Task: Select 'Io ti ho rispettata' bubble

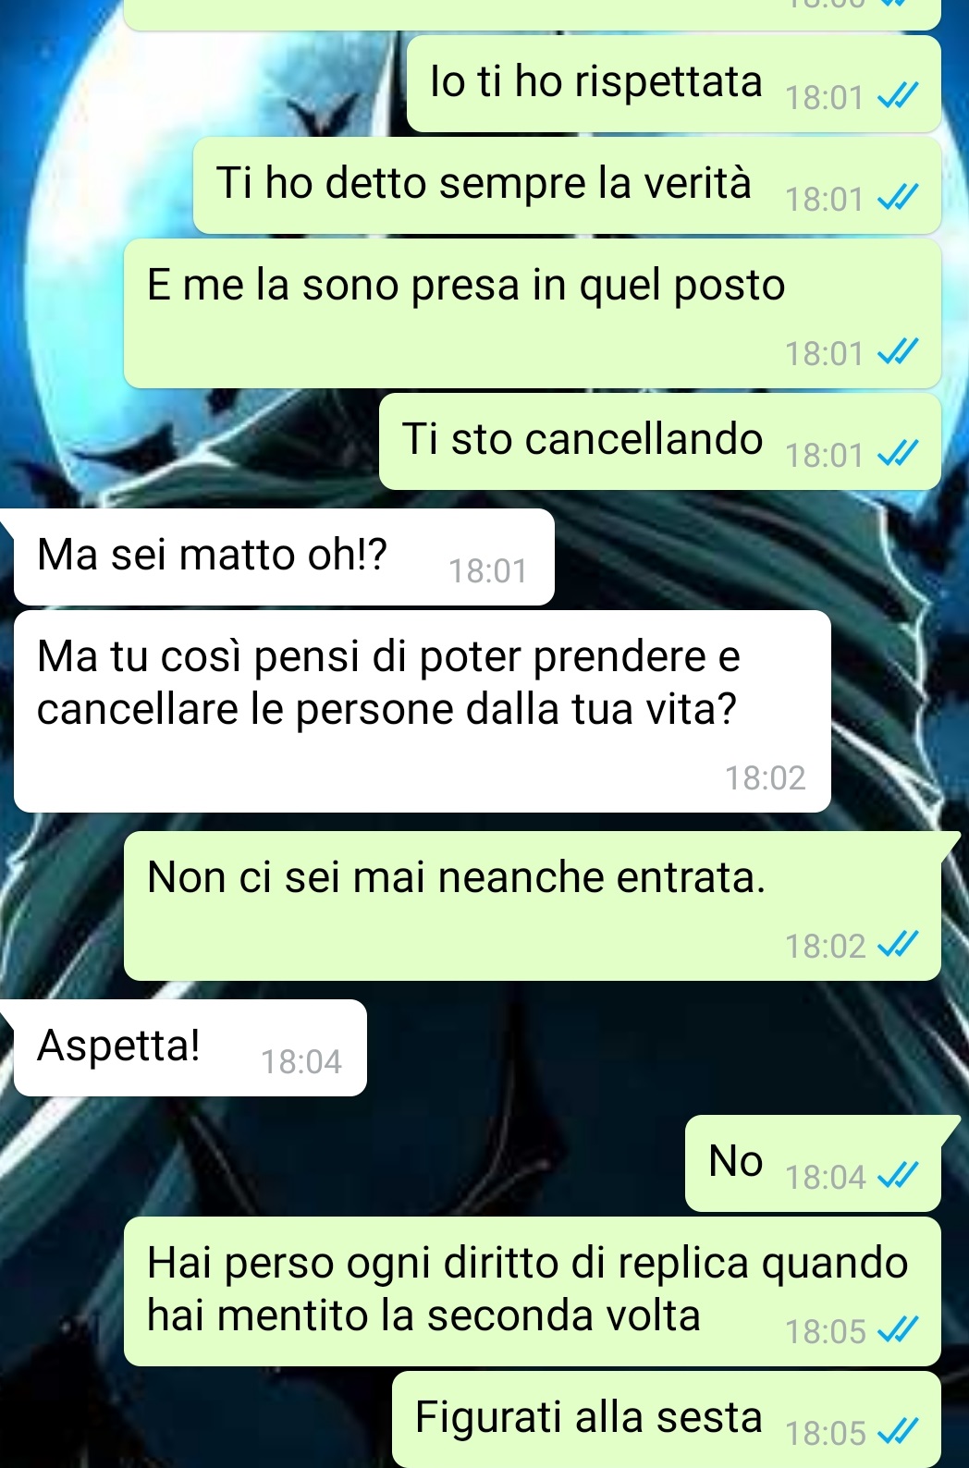Action: 674,83
